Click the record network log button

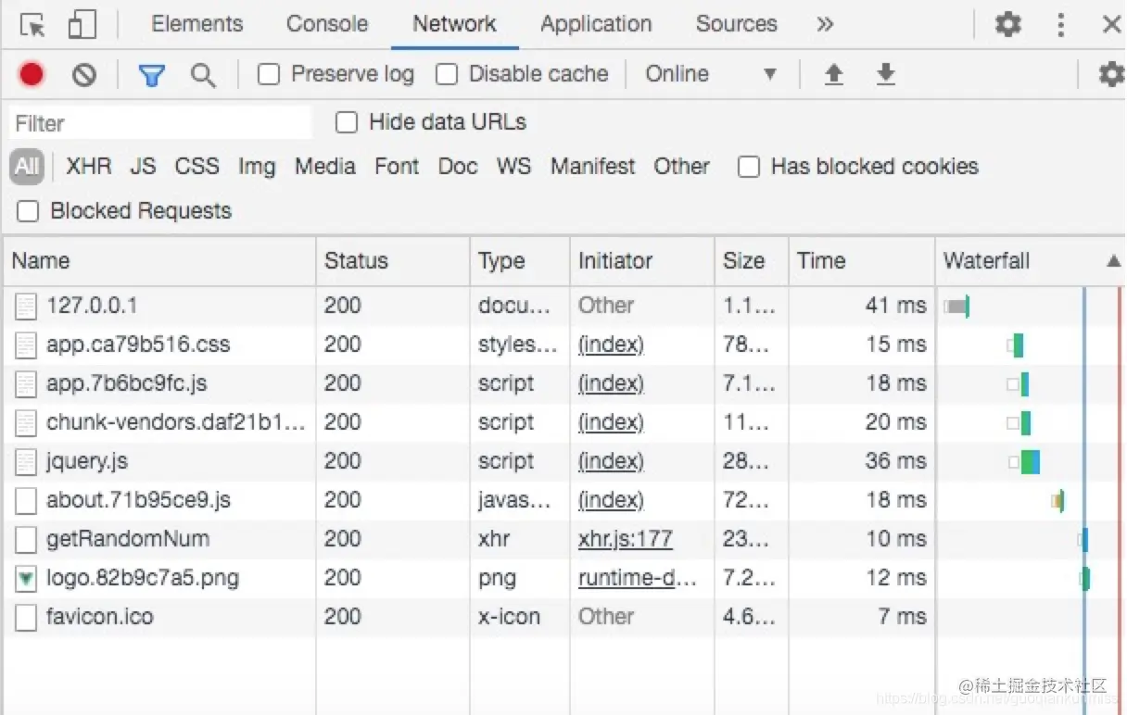coord(31,74)
